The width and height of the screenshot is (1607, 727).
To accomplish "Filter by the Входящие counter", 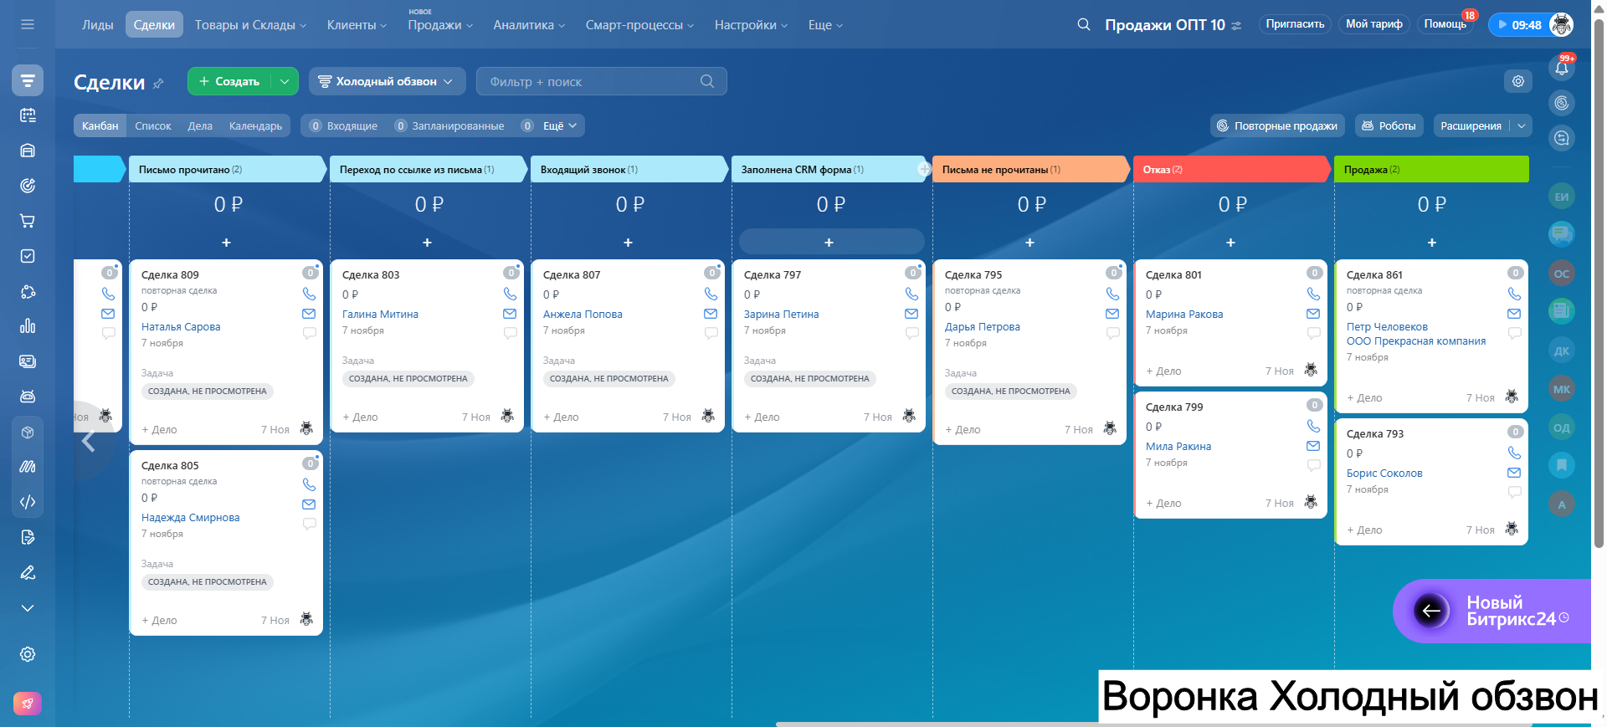I will (x=343, y=126).
